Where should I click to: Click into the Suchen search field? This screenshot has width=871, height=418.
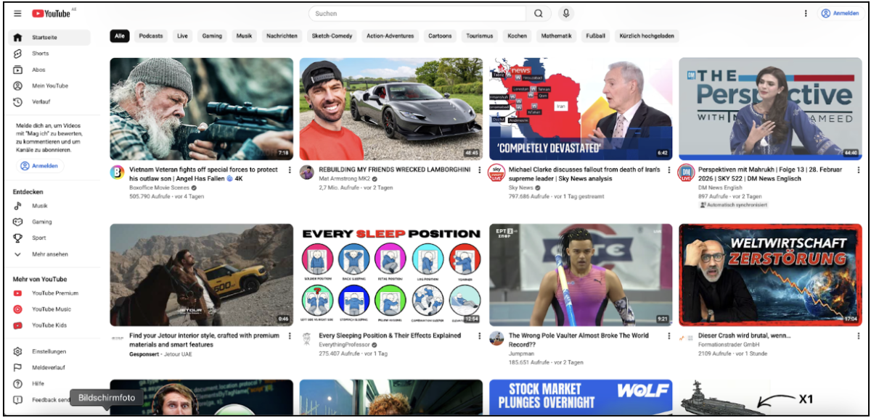click(417, 13)
